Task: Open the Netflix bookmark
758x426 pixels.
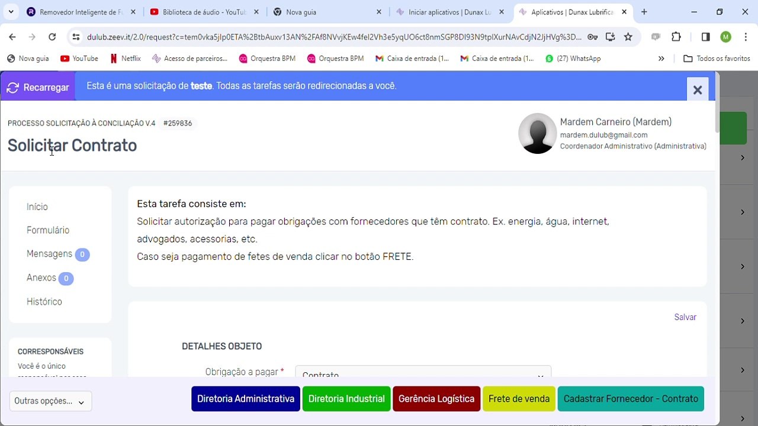Action: point(126,59)
